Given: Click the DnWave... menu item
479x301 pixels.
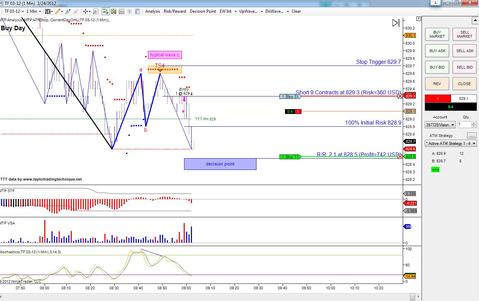Looking at the screenshot, I should [x=274, y=11].
